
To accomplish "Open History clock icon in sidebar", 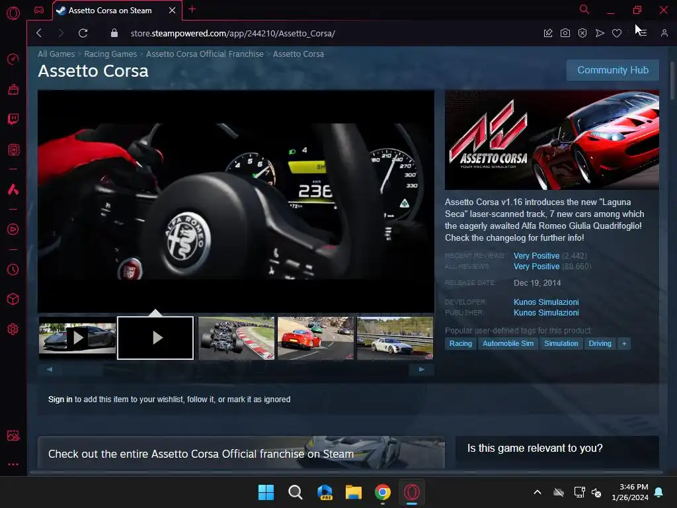I will point(13,270).
